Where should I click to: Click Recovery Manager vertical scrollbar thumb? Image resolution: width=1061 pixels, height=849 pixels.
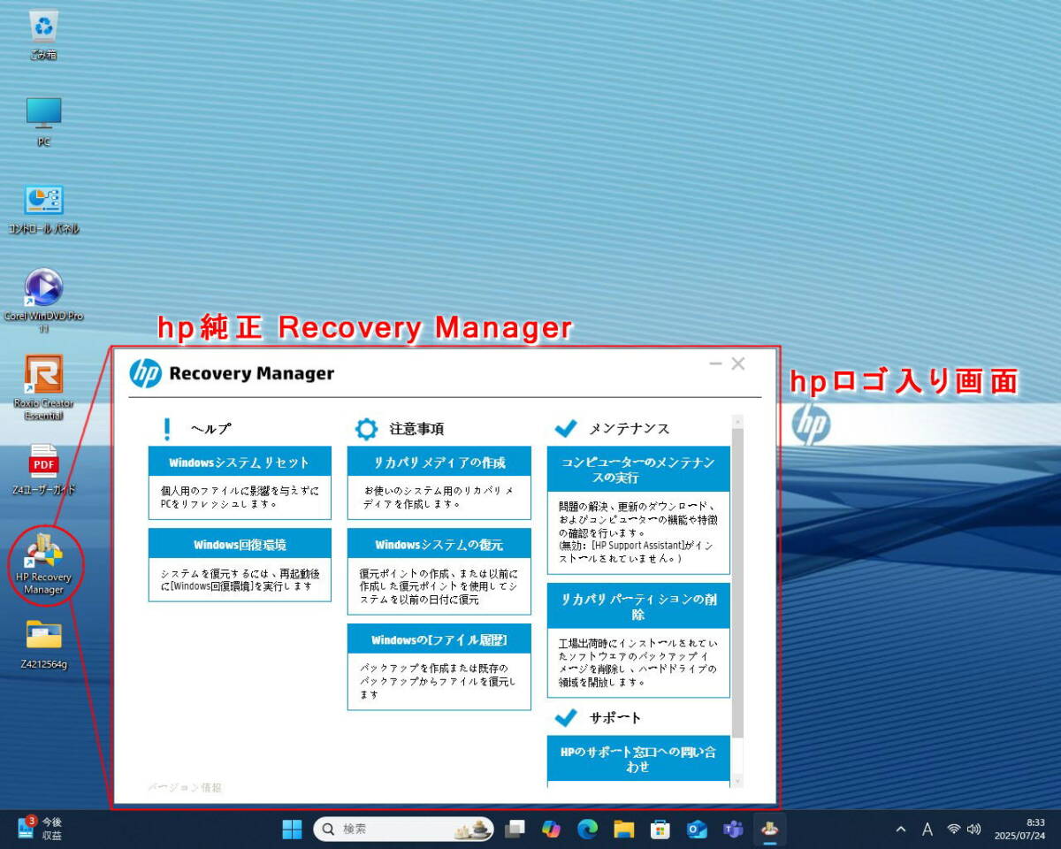click(x=737, y=584)
